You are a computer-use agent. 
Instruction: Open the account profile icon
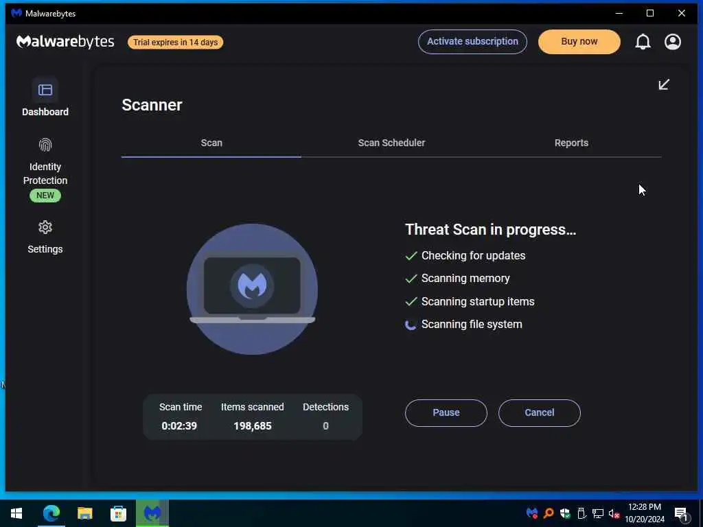coord(673,42)
